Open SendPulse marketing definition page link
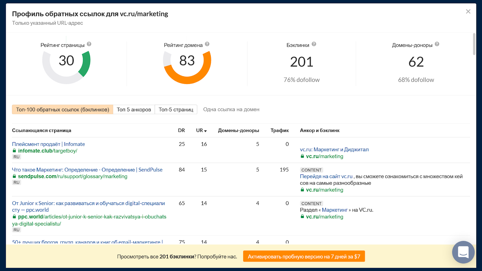Image resolution: width=482 pixels, height=271 pixels. coord(87,170)
